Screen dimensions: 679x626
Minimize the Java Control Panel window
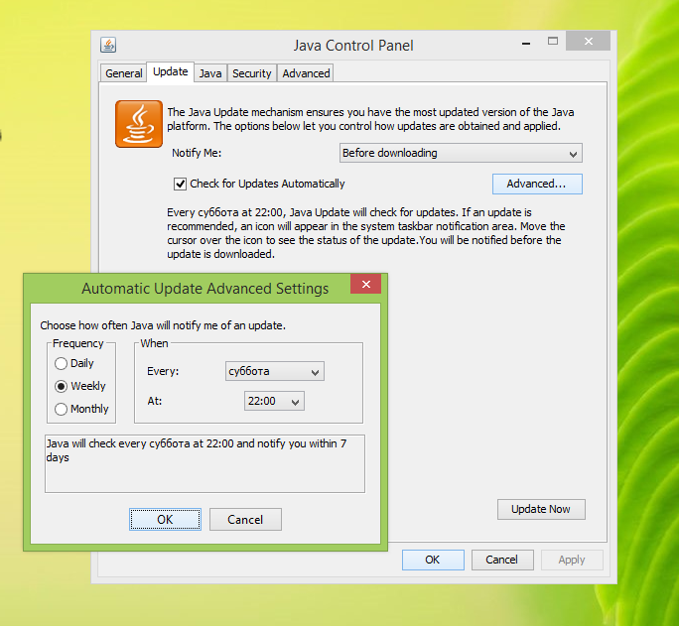coord(526,44)
